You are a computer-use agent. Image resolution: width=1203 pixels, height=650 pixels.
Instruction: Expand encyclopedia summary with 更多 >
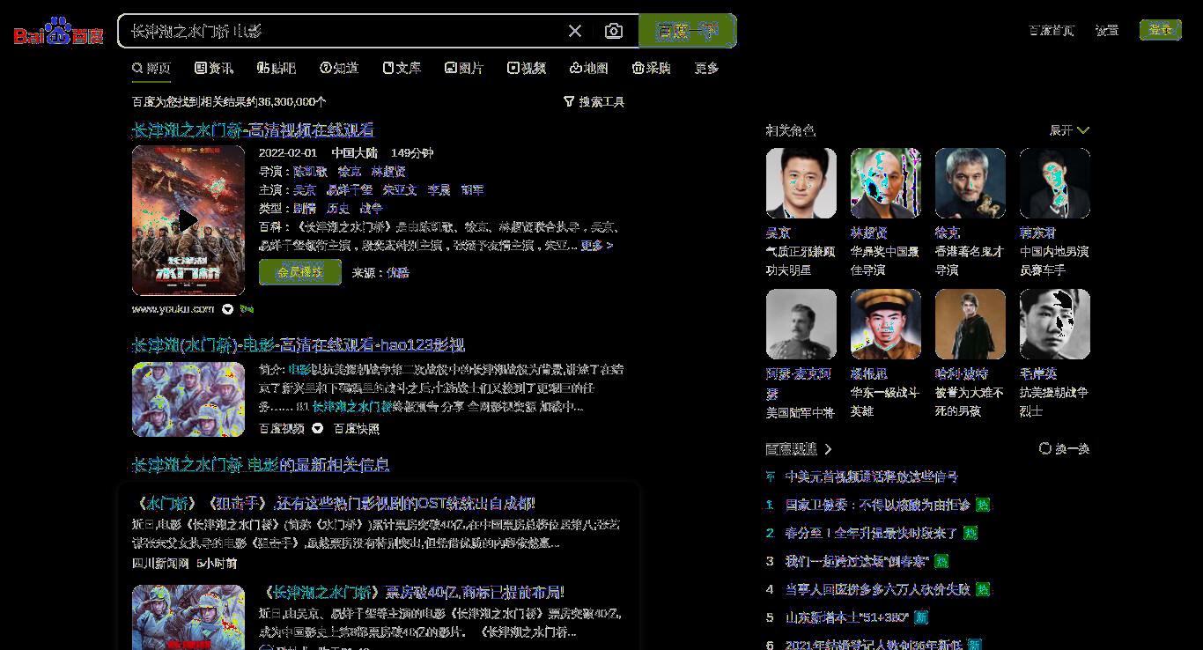(596, 246)
